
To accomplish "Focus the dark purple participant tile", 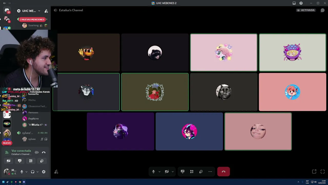I will [x=120, y=132].
